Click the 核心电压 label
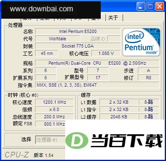 (x=79, y=54)
